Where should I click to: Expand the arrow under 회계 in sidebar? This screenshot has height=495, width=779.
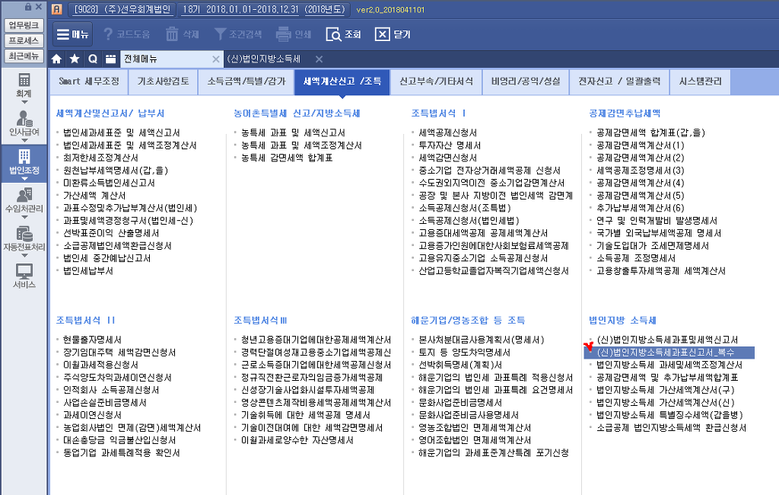tap(24, 101)
